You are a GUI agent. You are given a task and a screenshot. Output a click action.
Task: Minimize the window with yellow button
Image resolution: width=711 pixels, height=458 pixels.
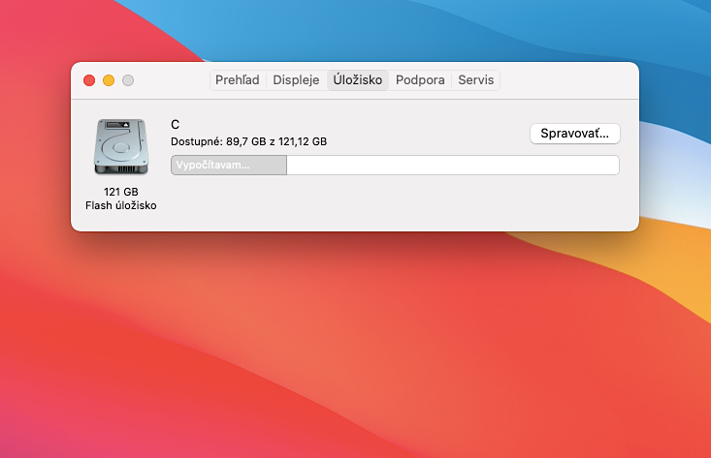[x=109, y=80]
